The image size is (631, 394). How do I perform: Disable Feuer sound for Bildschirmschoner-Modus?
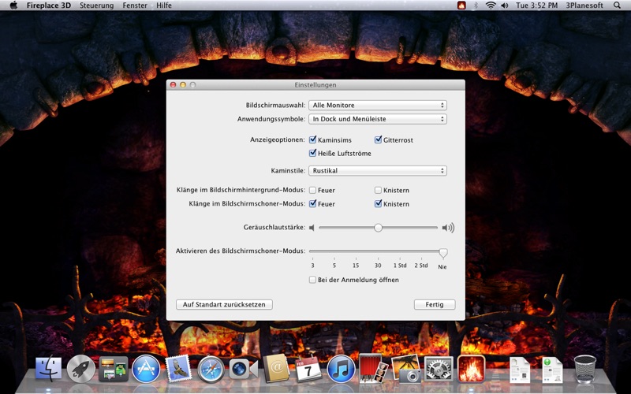(x=312, y=203)
